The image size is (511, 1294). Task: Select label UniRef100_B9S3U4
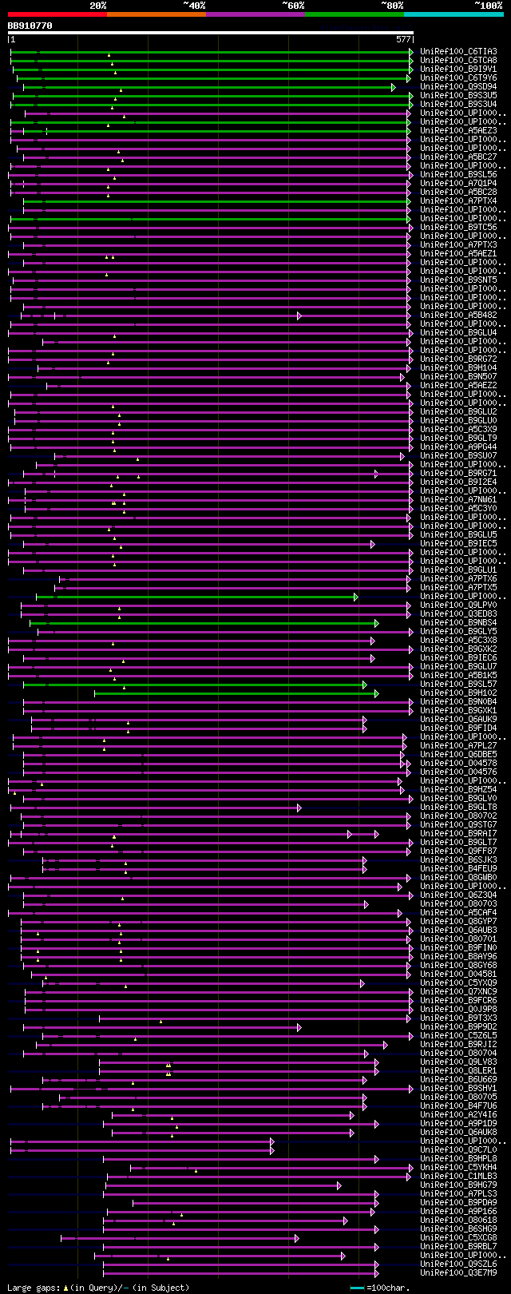tap(458, 105)
